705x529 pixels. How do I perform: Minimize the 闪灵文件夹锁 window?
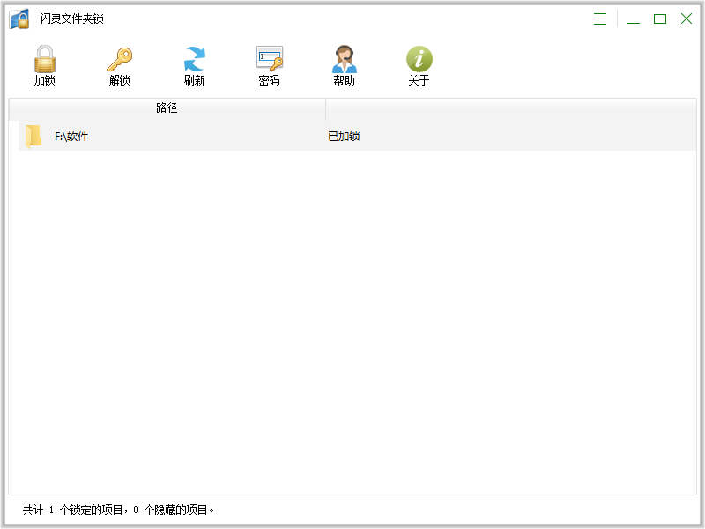tap(633, 19)
